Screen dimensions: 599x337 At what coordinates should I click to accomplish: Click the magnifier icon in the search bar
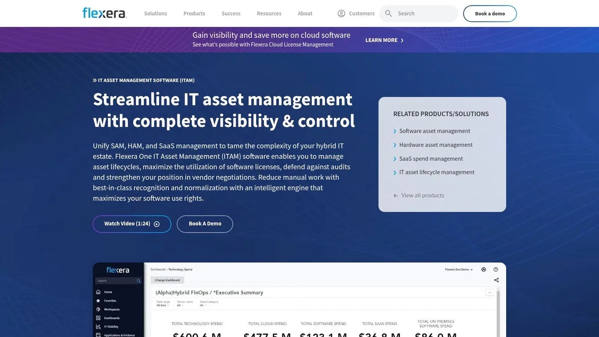tap(389, 13)
